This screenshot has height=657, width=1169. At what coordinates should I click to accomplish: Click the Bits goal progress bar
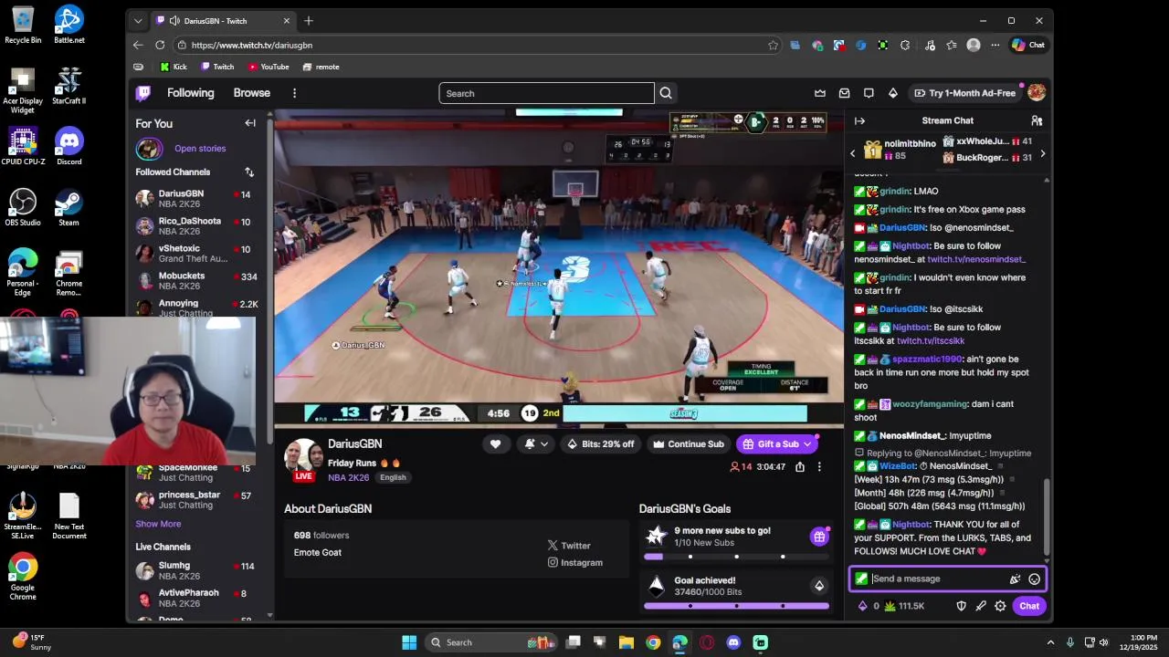click(x=736, y=606)
